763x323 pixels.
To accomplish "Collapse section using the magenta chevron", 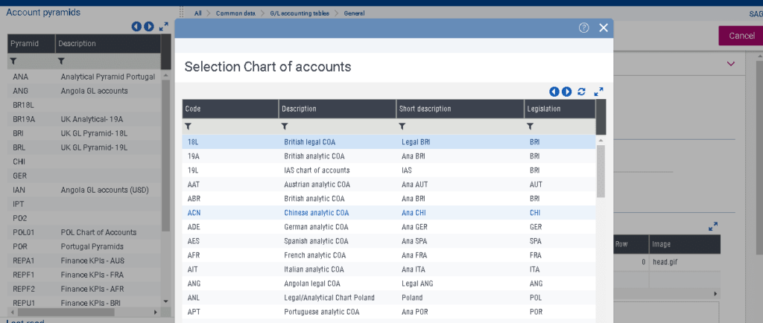I will [730, 63].
